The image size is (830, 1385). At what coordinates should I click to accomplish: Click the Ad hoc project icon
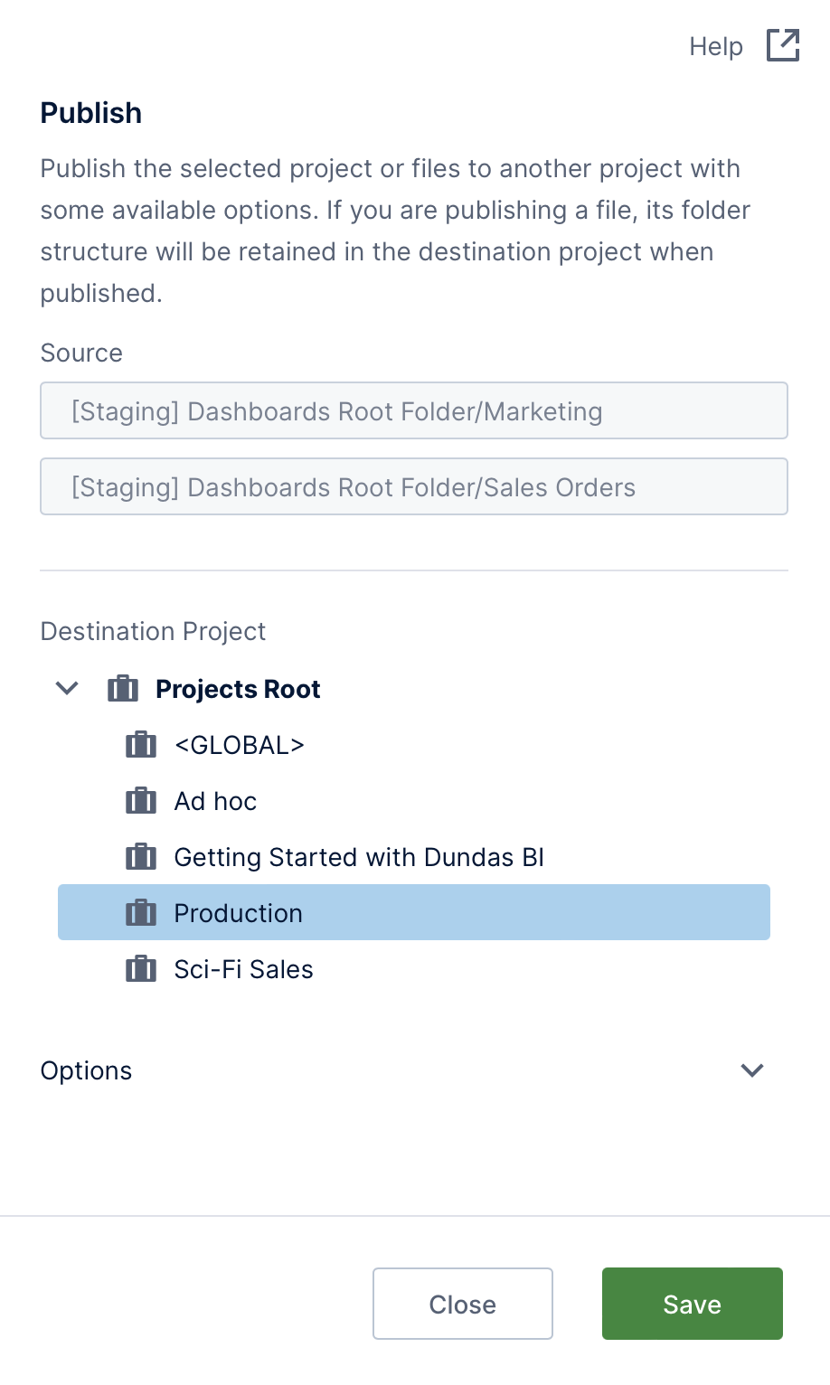[x=140, y=801]
